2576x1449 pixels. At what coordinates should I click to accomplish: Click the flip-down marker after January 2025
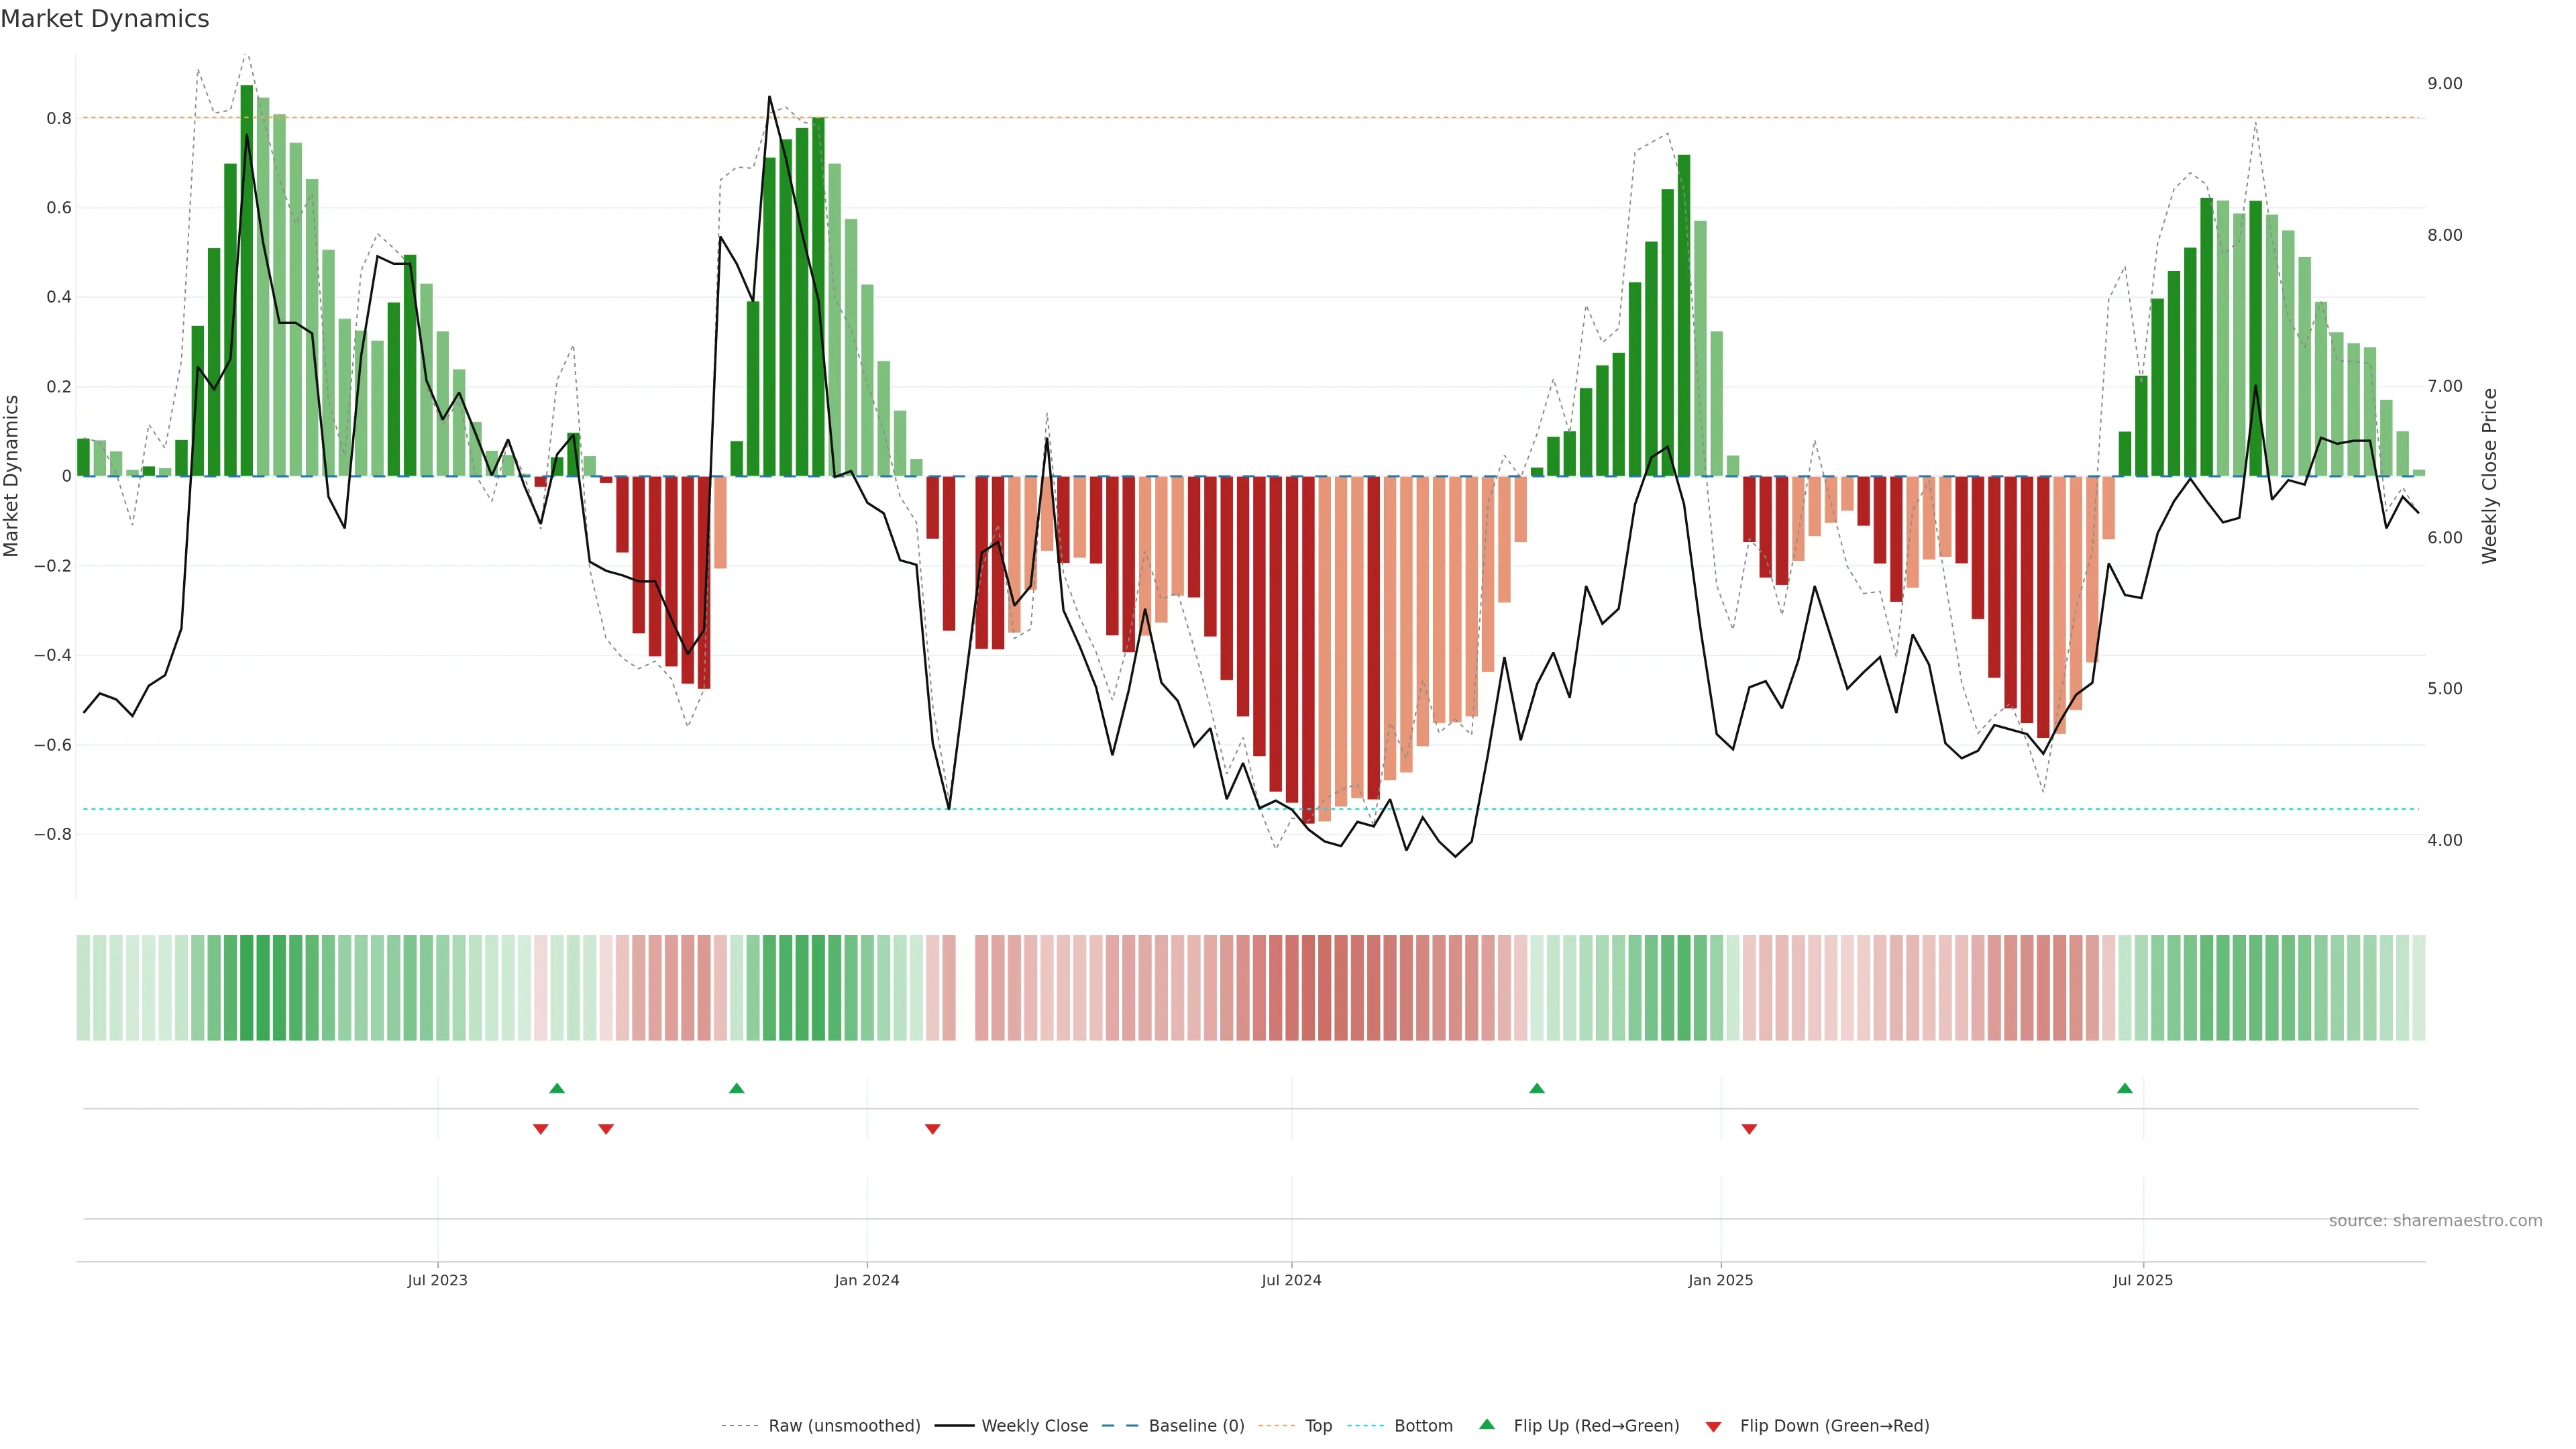(1749, 1129)
